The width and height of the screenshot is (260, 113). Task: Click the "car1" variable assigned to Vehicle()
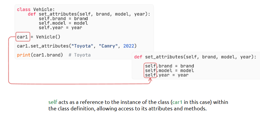tap(22, 37)
